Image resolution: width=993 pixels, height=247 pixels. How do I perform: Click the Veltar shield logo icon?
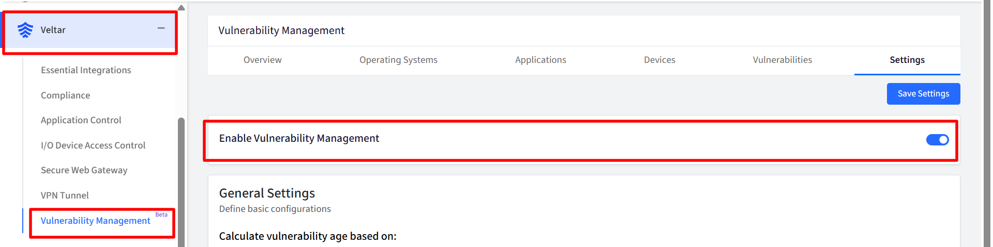click(x=25, y=30)
